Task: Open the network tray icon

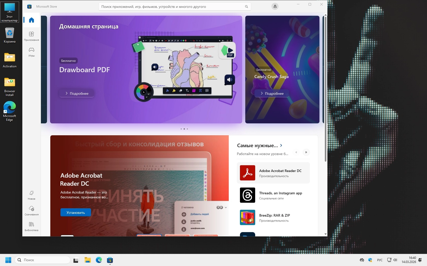Action: (389, 260)
